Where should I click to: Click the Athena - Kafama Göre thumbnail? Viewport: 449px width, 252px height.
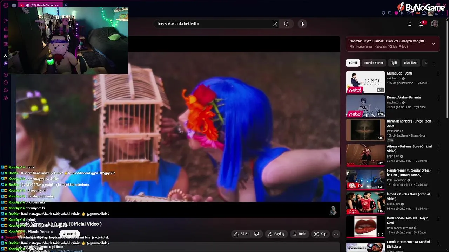click(x=366, y=155)
